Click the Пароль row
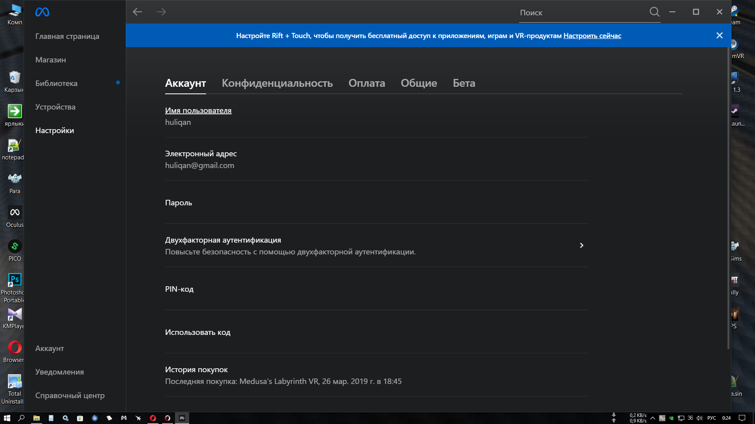 (376, 202)
